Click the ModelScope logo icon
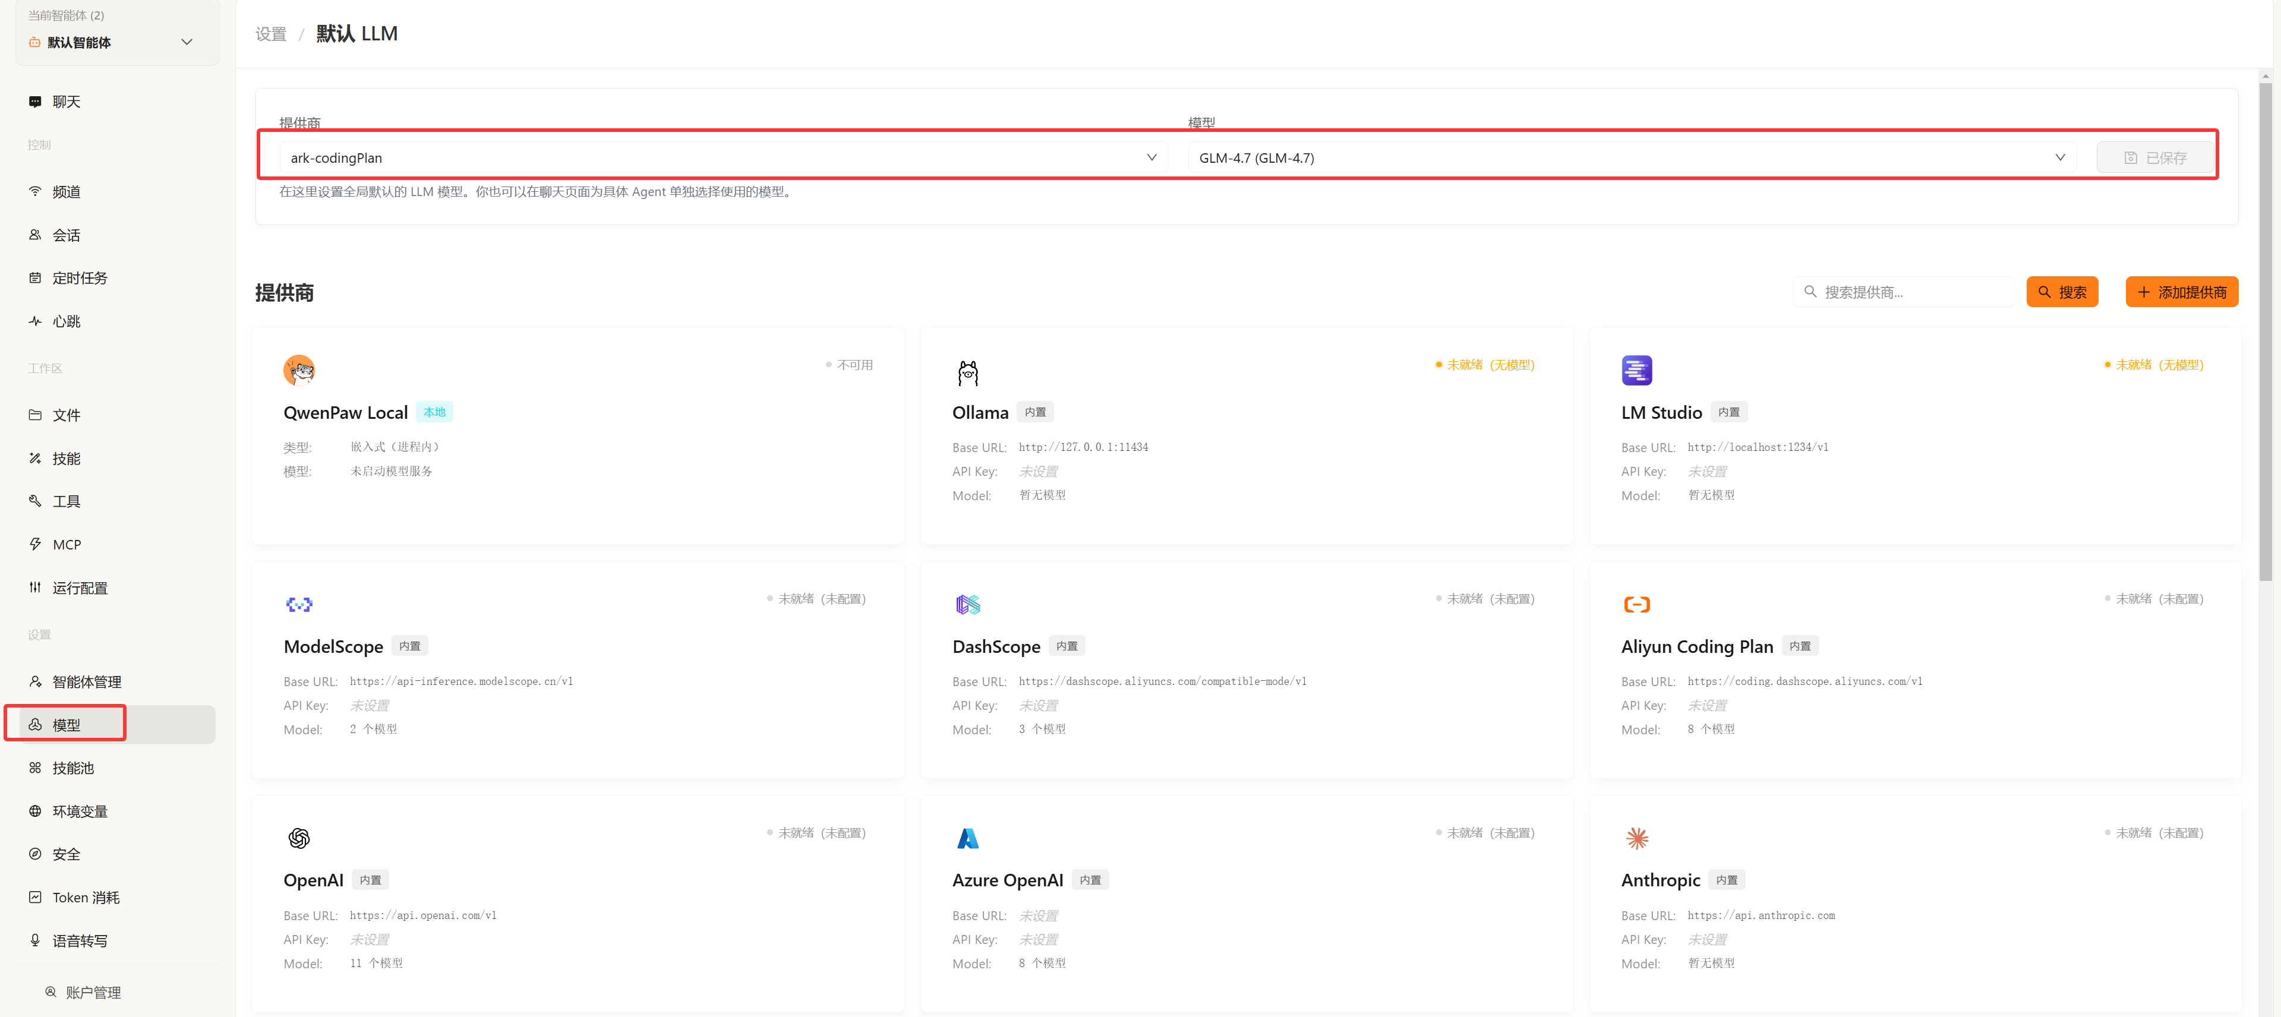2281x1017 pixels. pyautogui.click(x=299, y=605)
